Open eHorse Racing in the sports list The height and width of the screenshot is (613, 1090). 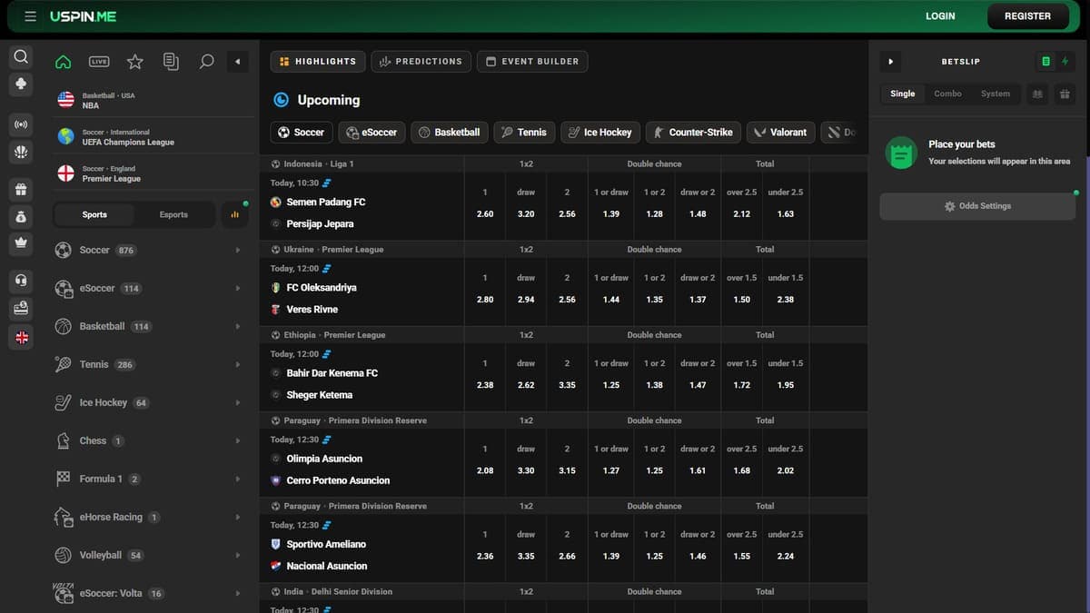149,518
